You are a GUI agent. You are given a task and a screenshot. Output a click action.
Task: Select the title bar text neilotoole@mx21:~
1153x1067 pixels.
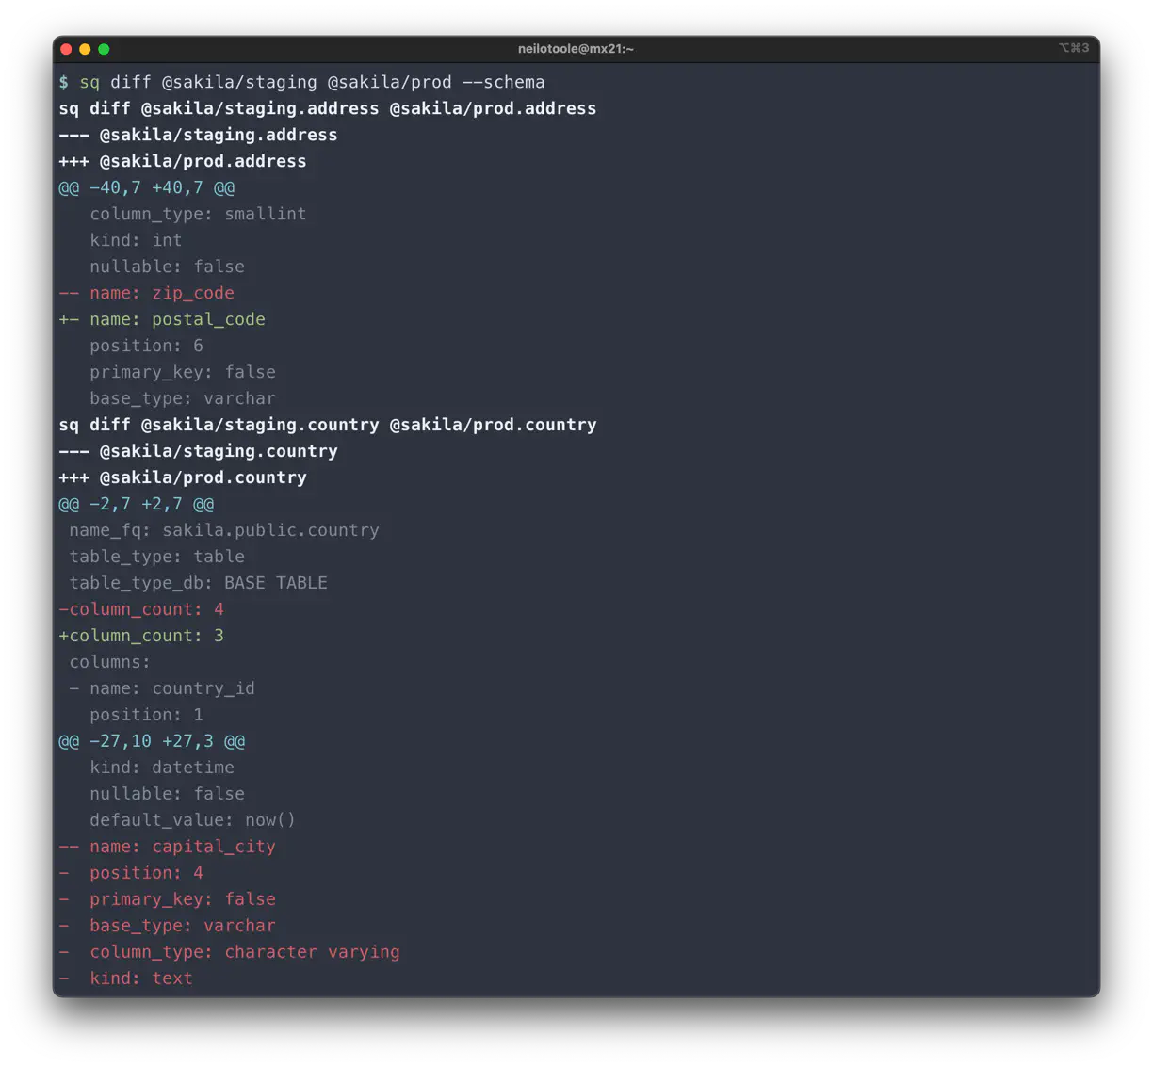pos(575,48)
